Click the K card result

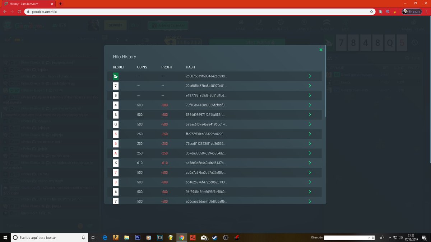(116, 163)
